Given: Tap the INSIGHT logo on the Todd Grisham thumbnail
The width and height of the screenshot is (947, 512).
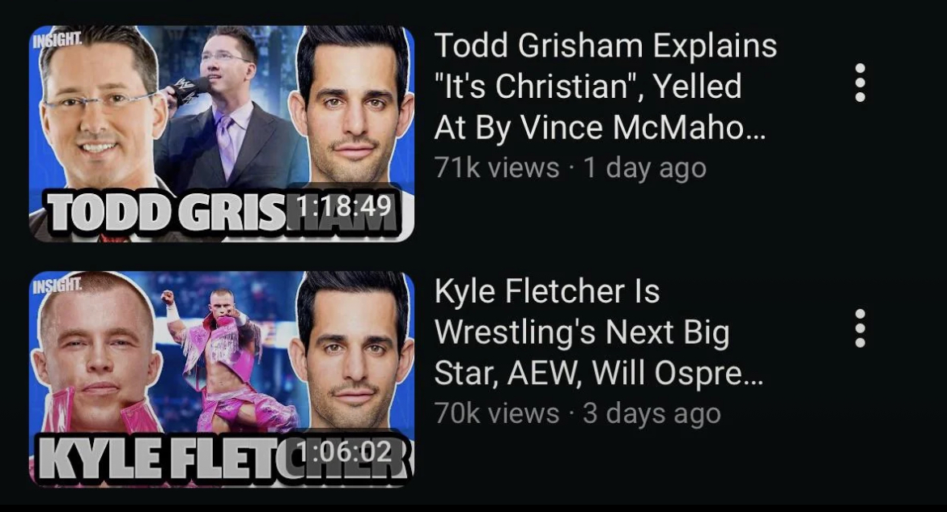Looking at the screenshot, I should click(57, 40).
